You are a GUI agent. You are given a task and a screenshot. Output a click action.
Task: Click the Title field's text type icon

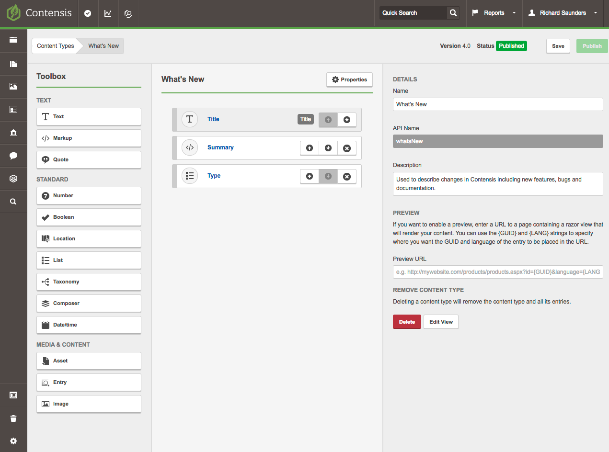pyautogui.click(x=190, y=119)
